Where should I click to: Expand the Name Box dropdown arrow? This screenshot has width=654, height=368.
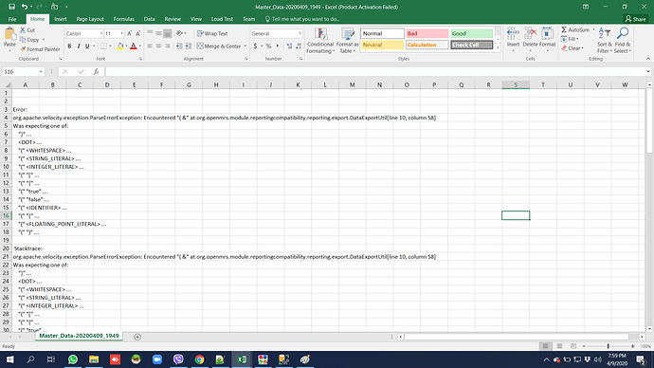[x=41, y=72]
